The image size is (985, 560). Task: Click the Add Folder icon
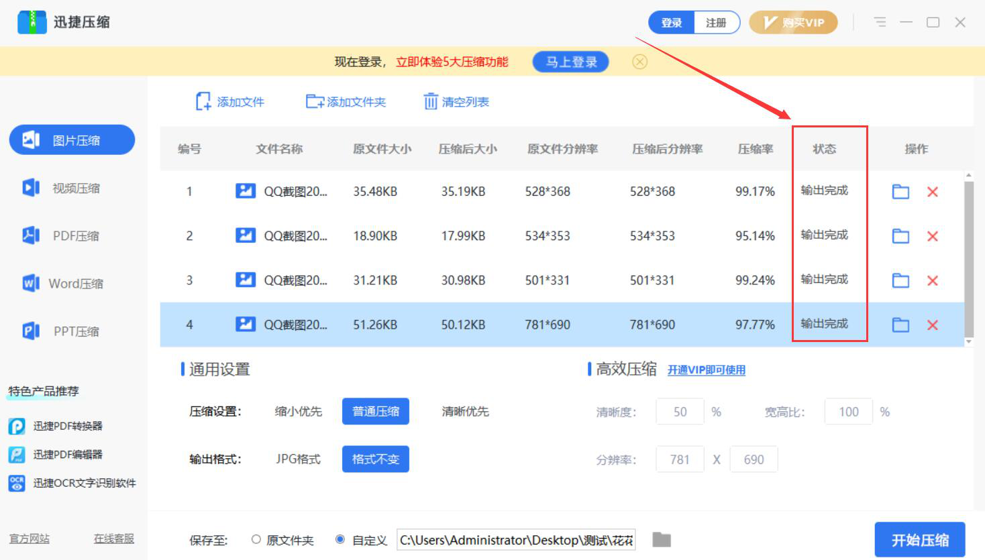tap(314, 102)
